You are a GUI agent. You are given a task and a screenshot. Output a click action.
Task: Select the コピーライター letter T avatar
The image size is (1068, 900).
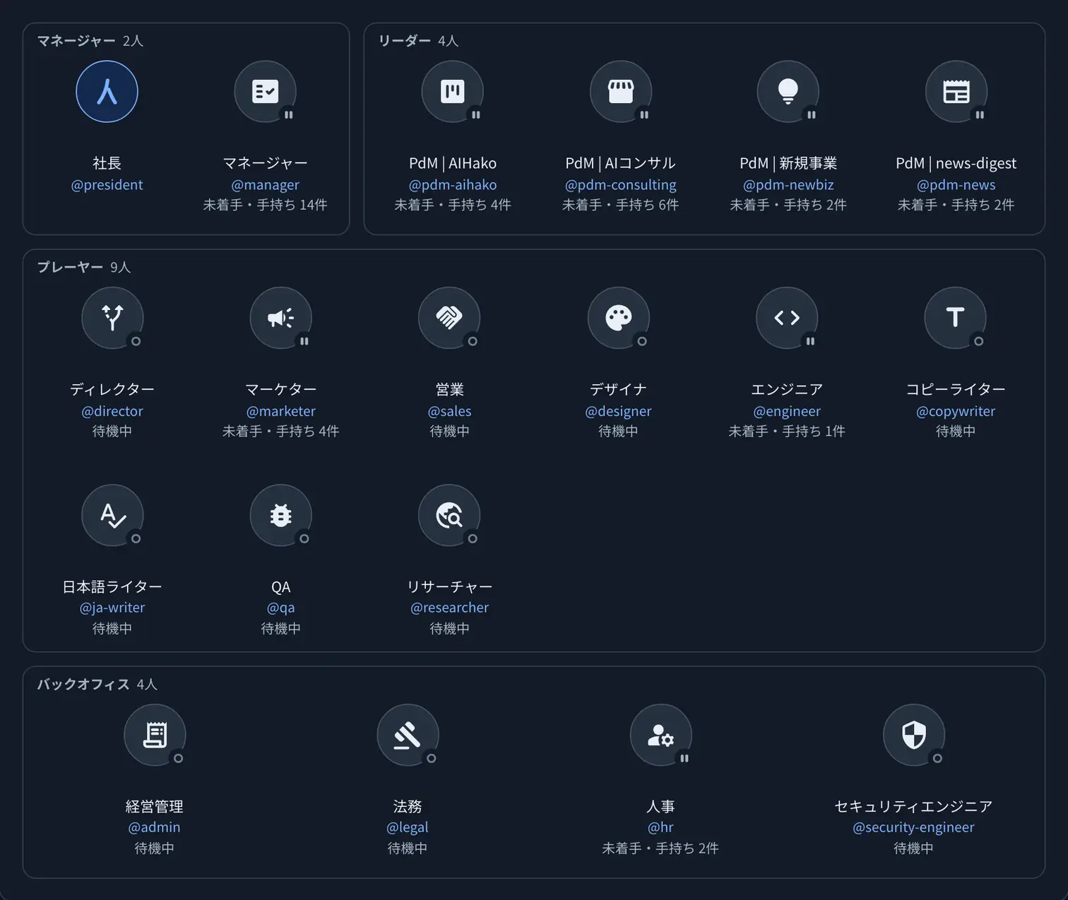955,317
